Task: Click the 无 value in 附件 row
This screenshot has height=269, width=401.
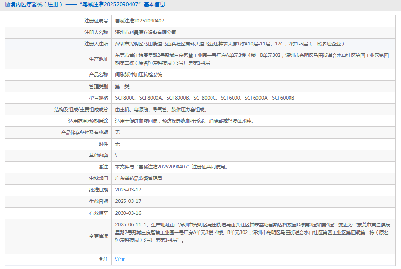Action: pyautogui.click(x=117, y=144)
